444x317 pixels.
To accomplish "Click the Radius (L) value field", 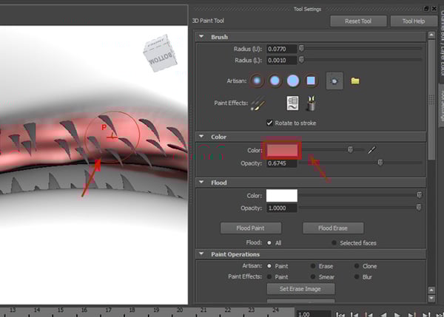I will (281, 61).
